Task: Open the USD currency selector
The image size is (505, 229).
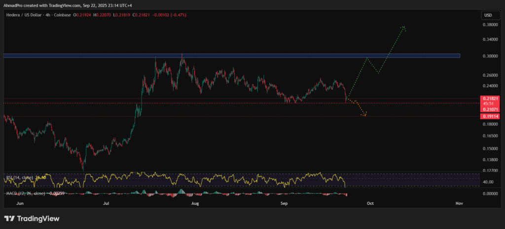Action: (487, 16)
